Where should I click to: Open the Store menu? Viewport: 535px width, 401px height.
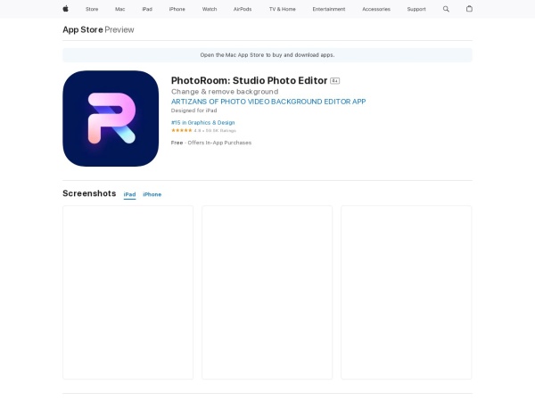(92, 9)
